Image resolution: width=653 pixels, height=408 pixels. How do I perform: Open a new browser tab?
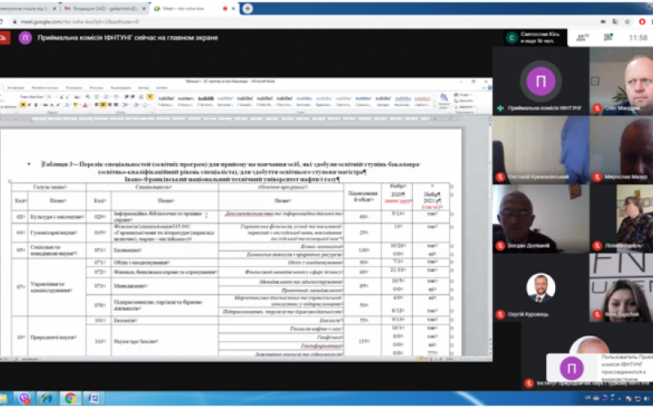tap(247, 8)
